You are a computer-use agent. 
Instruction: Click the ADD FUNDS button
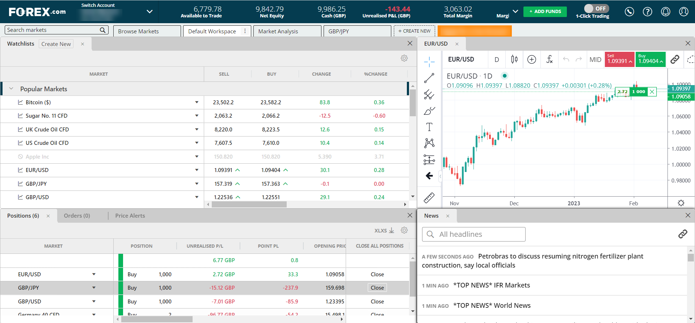(545, 12)
